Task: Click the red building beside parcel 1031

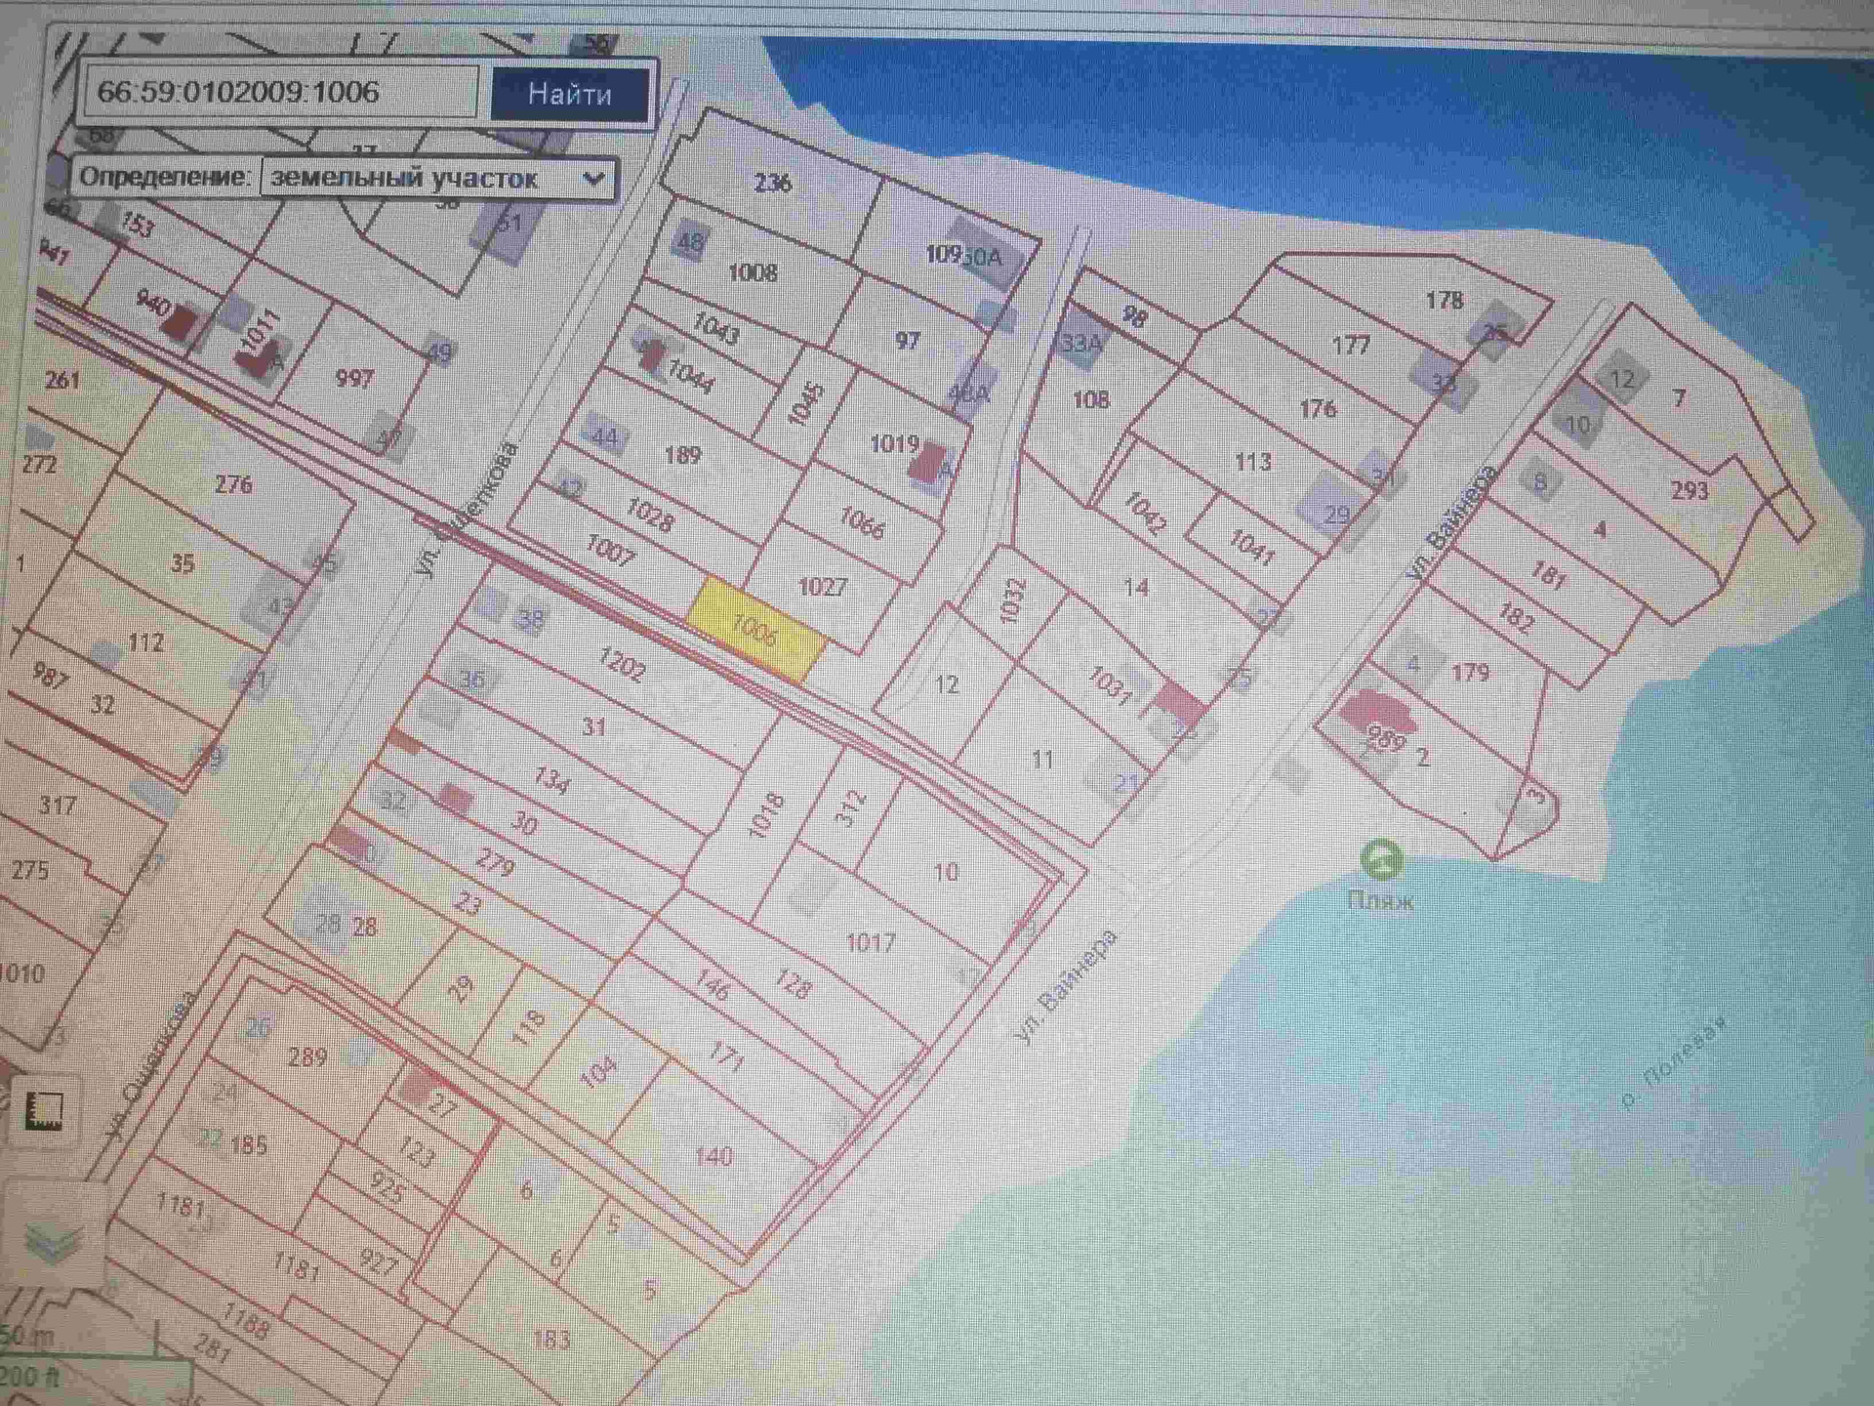Action: coord(1181,703)
